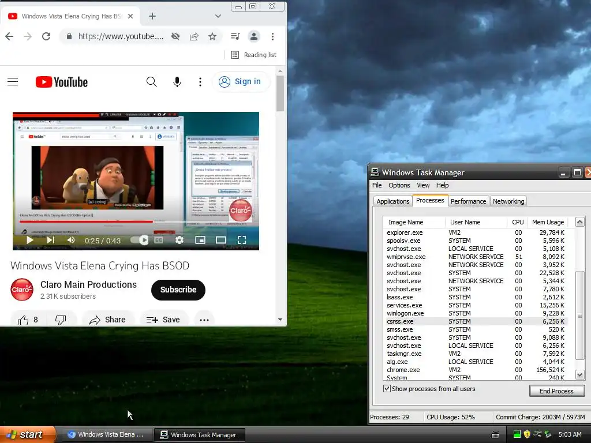
Task: Open the Reading list
Action: pos(254,55)
